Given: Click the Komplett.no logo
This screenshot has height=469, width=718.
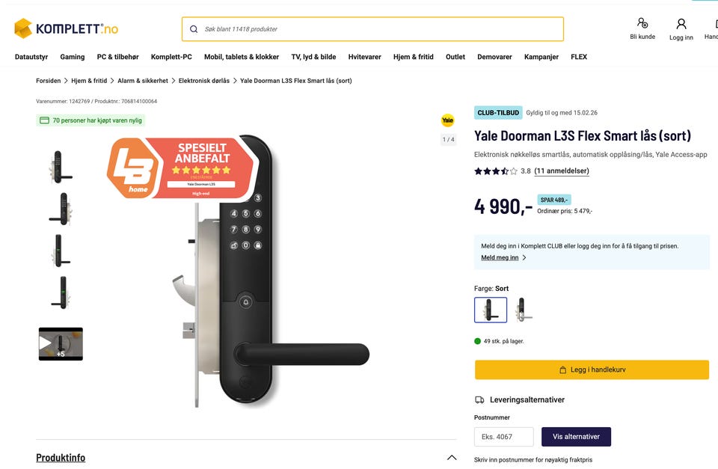Looking at the screenshot, I should tap(66, 29).
